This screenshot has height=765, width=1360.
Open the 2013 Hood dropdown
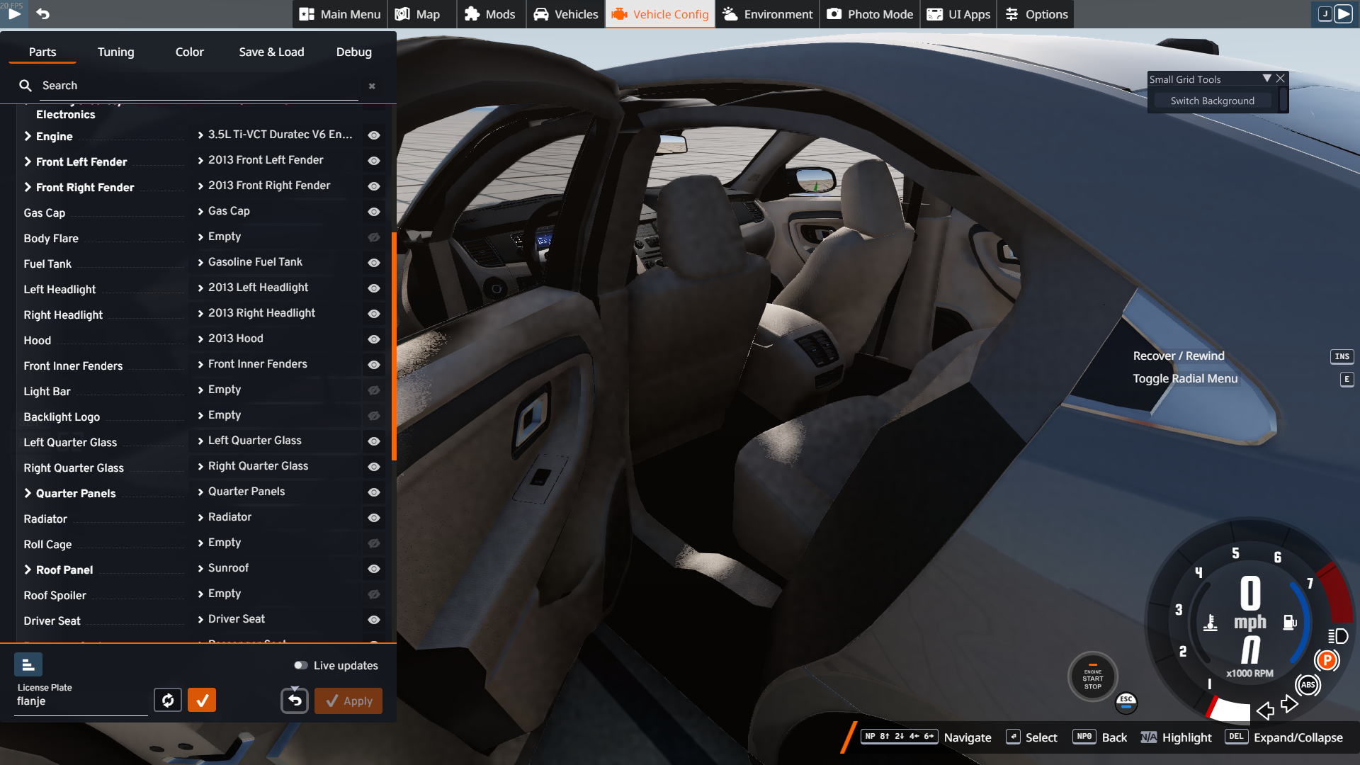[276, 339]
